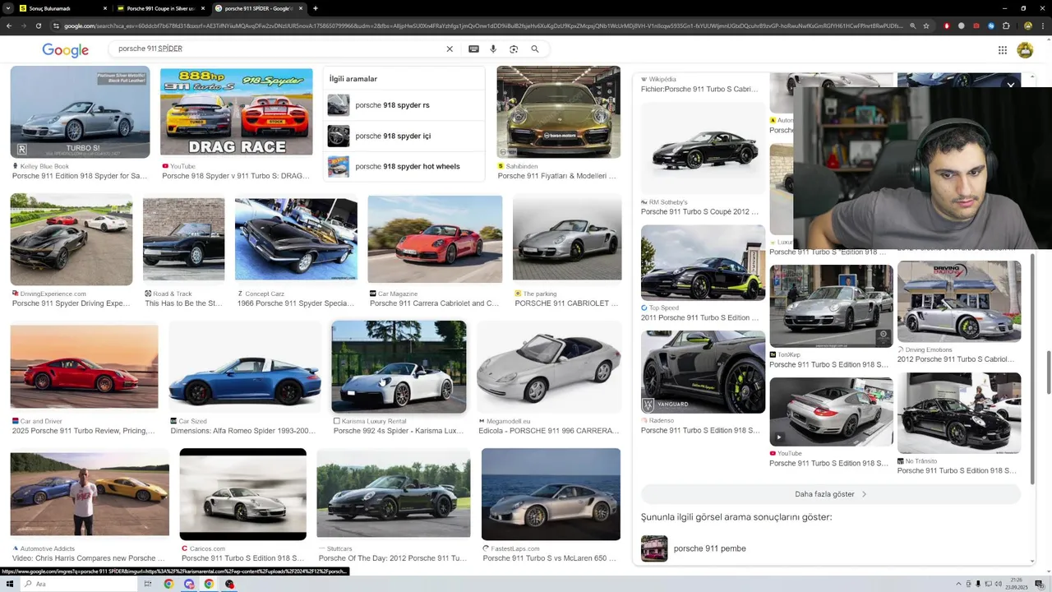
Task: Open Google Lens image search icon
Action: [x=514, y=49]
